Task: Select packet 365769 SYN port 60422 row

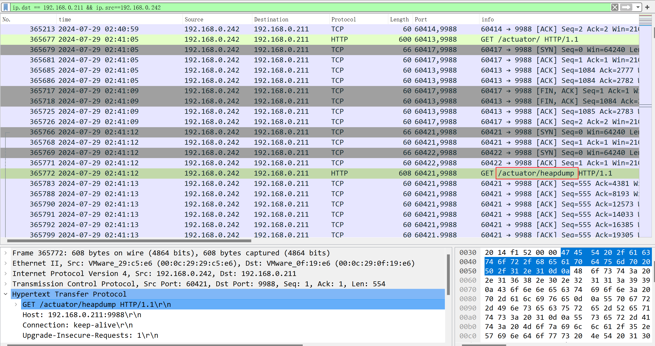Action: (320, 153)
